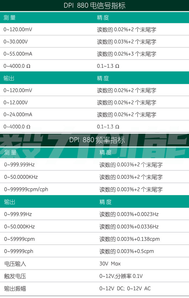Screen dimensions: 189x298
Task: Select the "0~50.0000KHz" frequency range cell
Action: click(x=21, y=177)
